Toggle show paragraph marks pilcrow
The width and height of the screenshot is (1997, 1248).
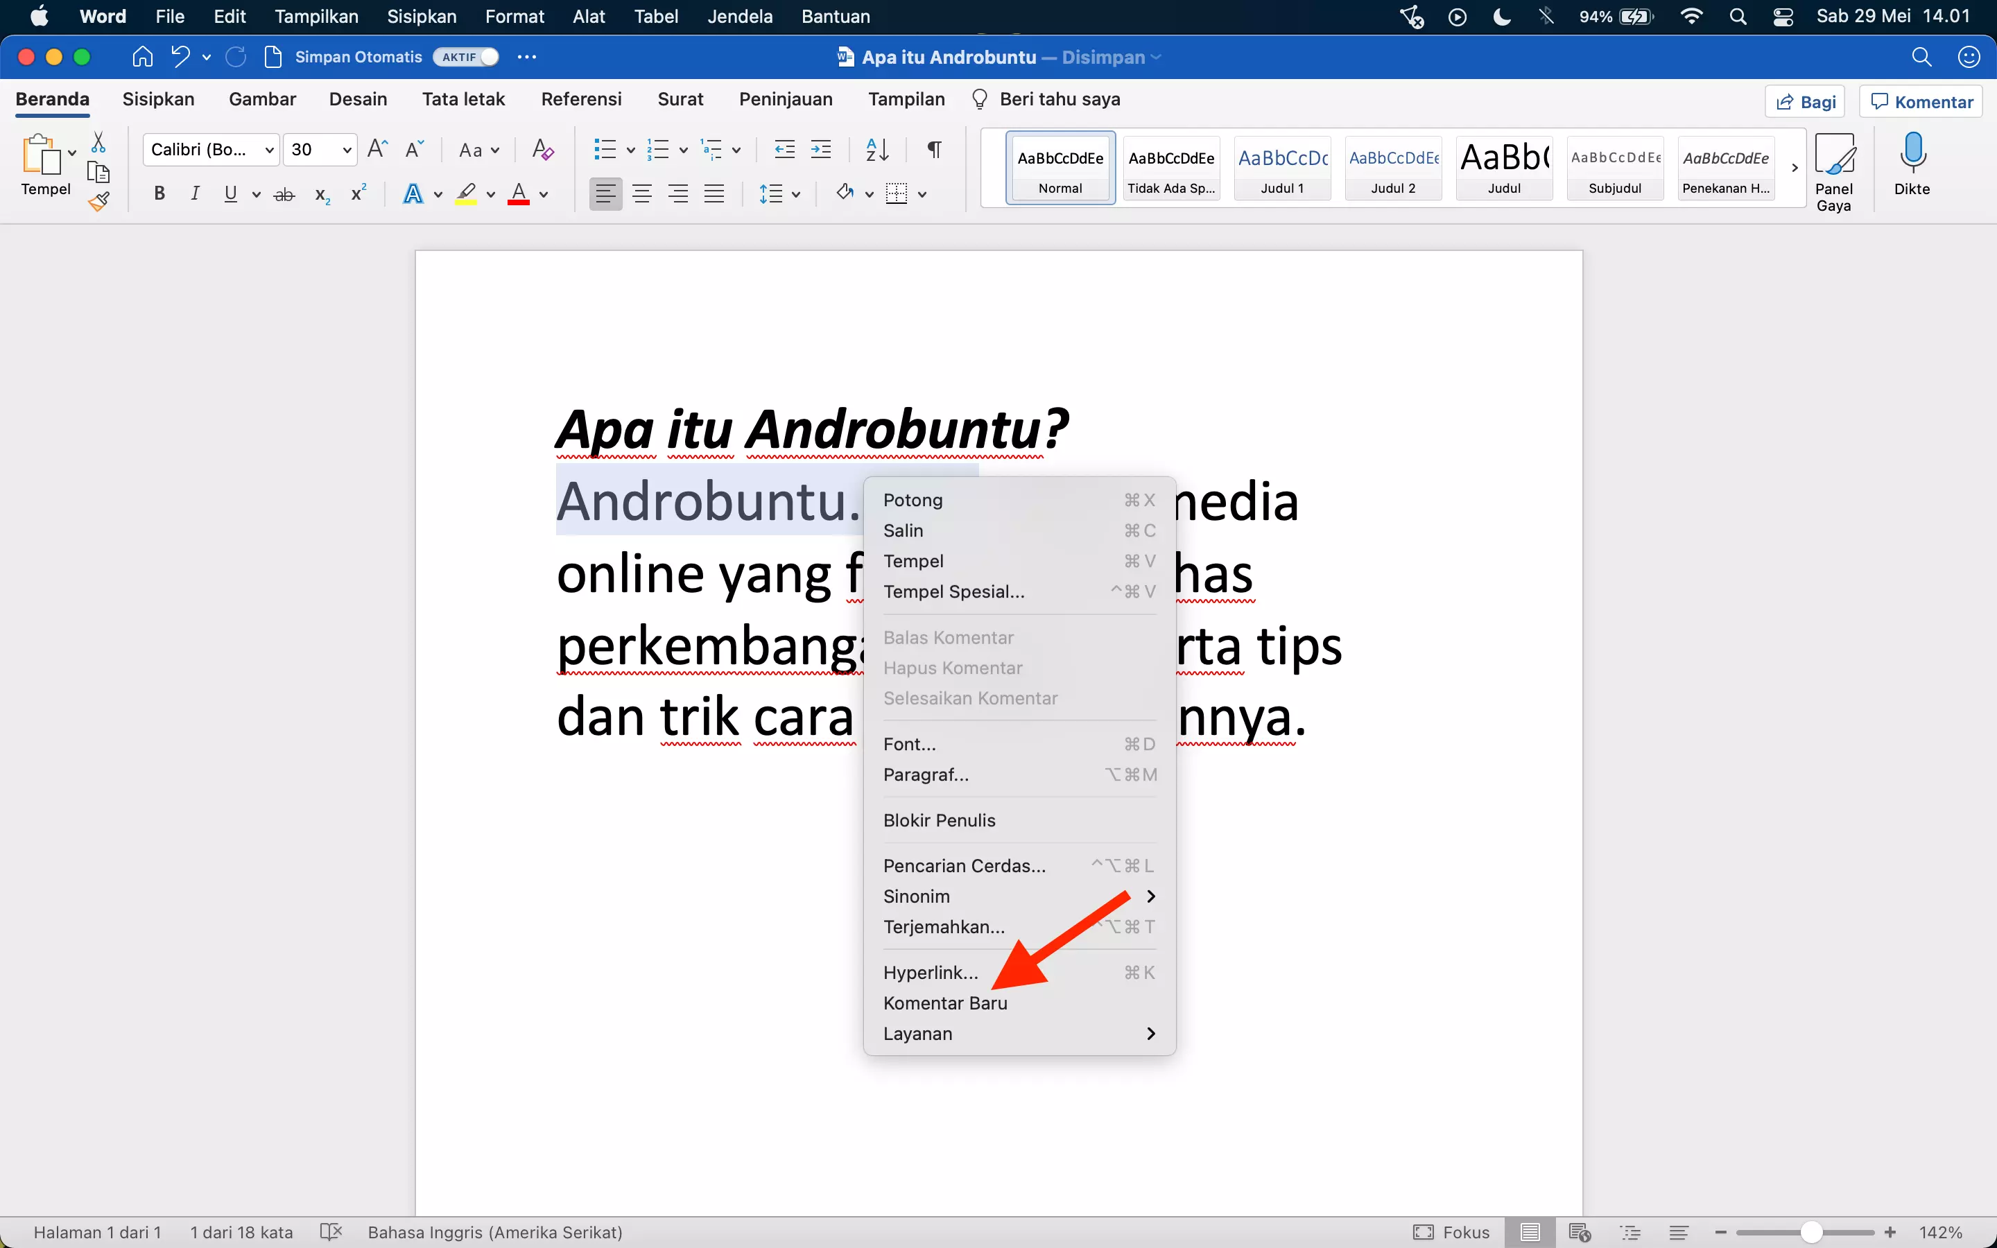pos(934,149)
